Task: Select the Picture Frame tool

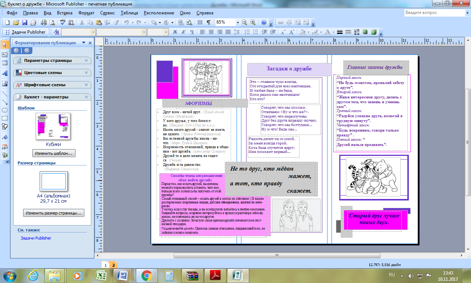Action: pos(5,83)
